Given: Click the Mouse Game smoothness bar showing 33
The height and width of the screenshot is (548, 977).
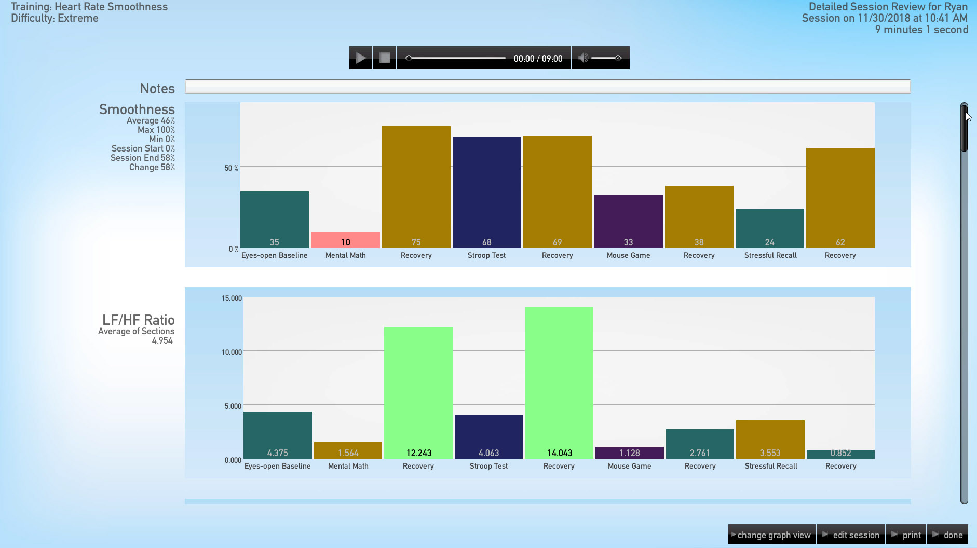Looking at the screenshot, I should 628,221.
